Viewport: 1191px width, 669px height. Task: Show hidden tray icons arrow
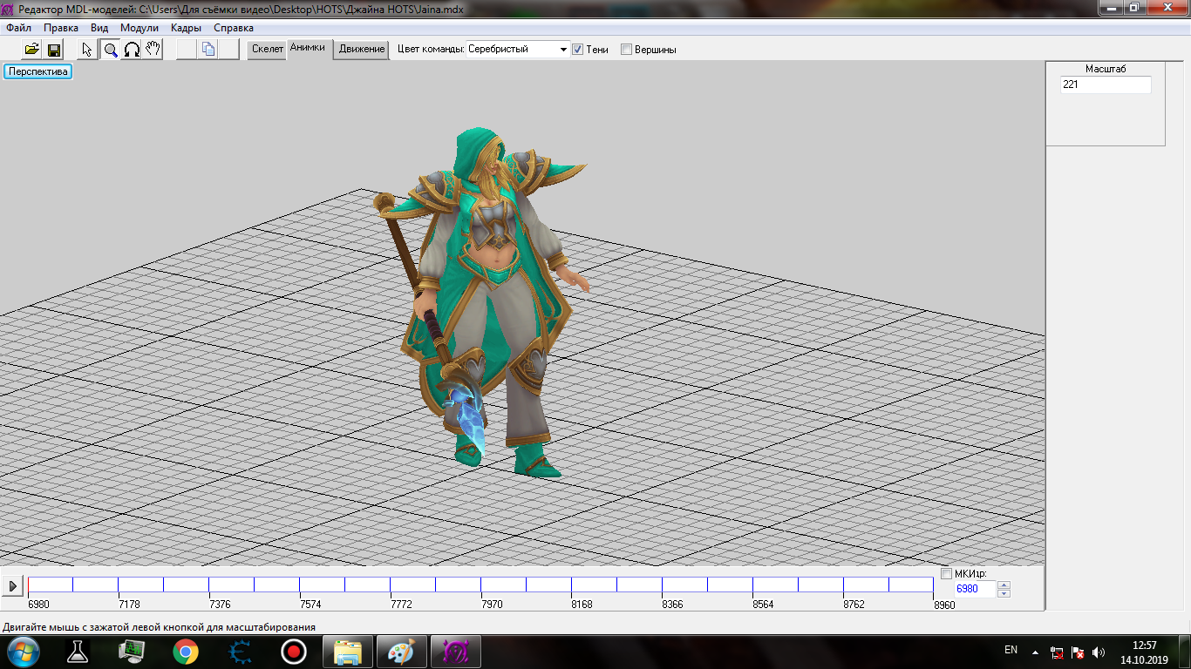coord(1035,652)
